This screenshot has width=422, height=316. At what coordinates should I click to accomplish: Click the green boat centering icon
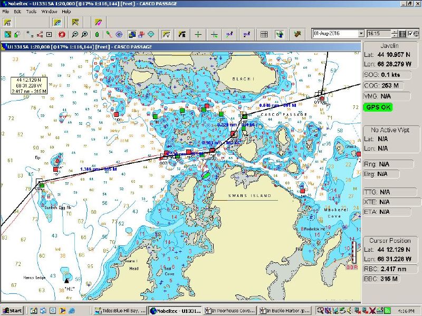click(x=97, y=34)
